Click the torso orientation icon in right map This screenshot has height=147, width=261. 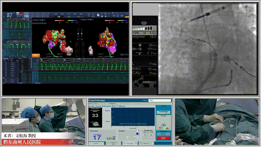click(91, 51)
